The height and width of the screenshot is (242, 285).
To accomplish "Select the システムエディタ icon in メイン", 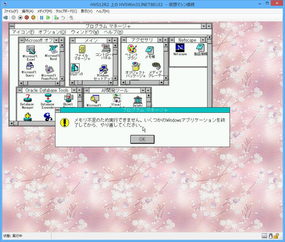I will (76, 70).
